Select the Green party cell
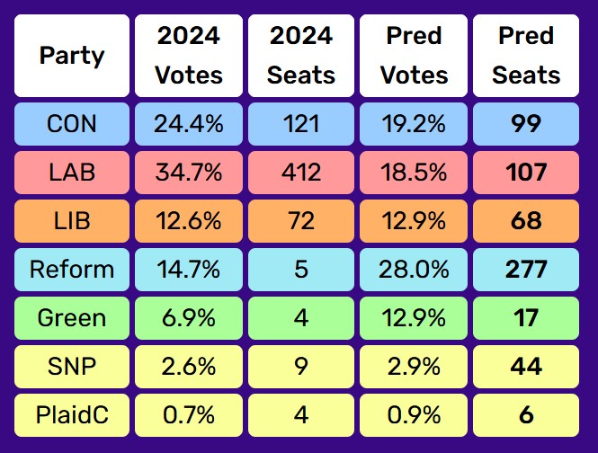Image resolution: width=598 pixels, height=453 pixels. point(72,318)
